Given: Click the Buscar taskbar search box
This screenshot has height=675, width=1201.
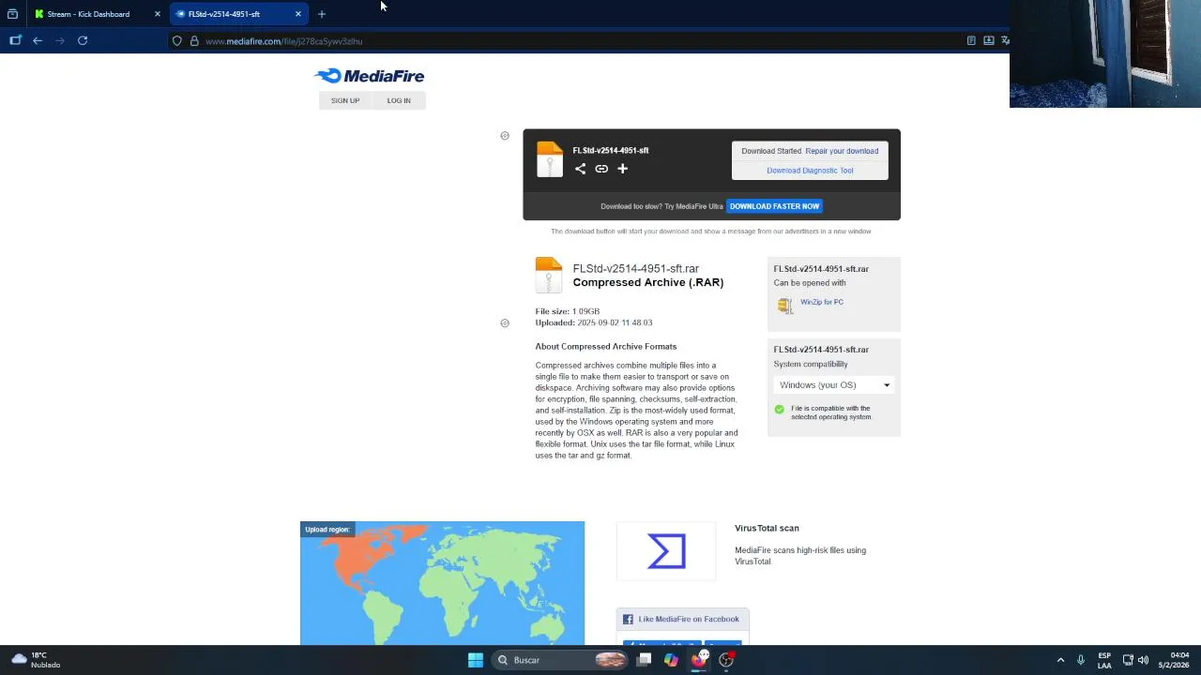Looking at the screenshot, I should pyautogui.click(x=561, y=660).
